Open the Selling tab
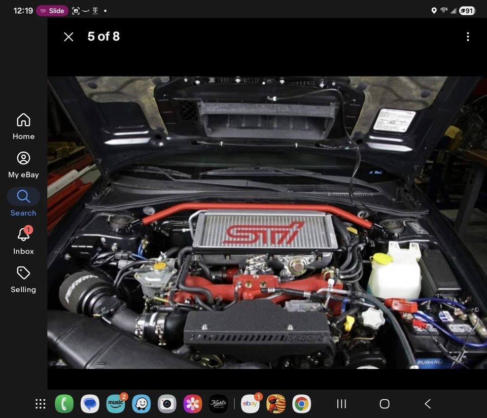The height and width of the screenshot is (418, 487). pos(24,279)
